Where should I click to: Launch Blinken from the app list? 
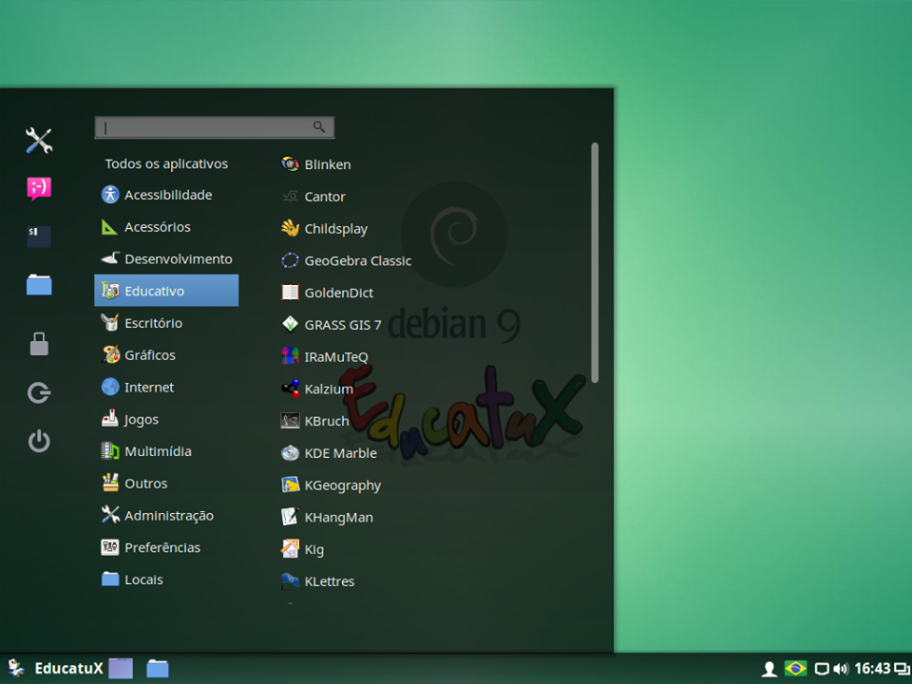pyautogui.click(x=315, y=164)
